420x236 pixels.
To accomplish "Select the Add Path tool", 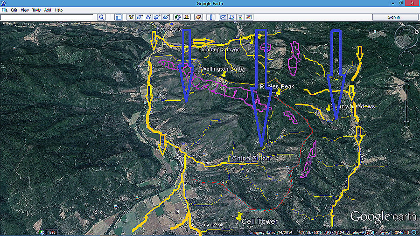I will [148, 17].
